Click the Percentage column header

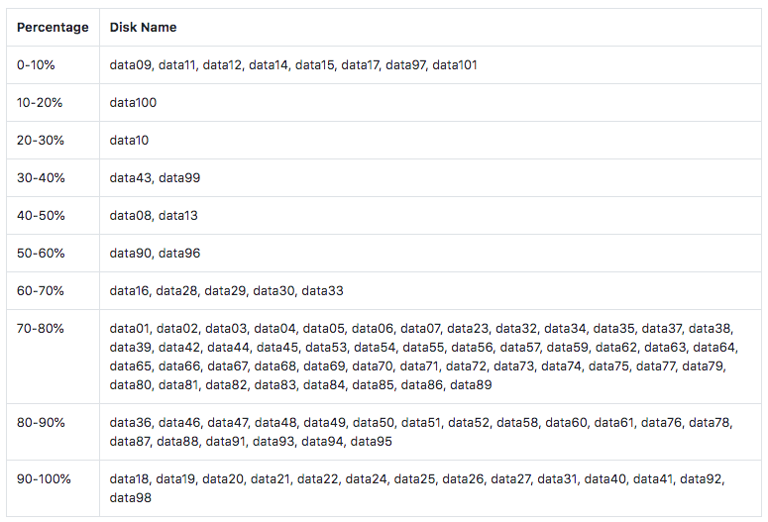(x=53, y=28)
